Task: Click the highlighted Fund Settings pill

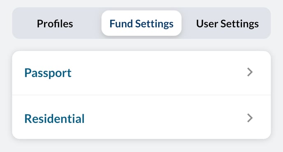Action: (x=141, y=23)
